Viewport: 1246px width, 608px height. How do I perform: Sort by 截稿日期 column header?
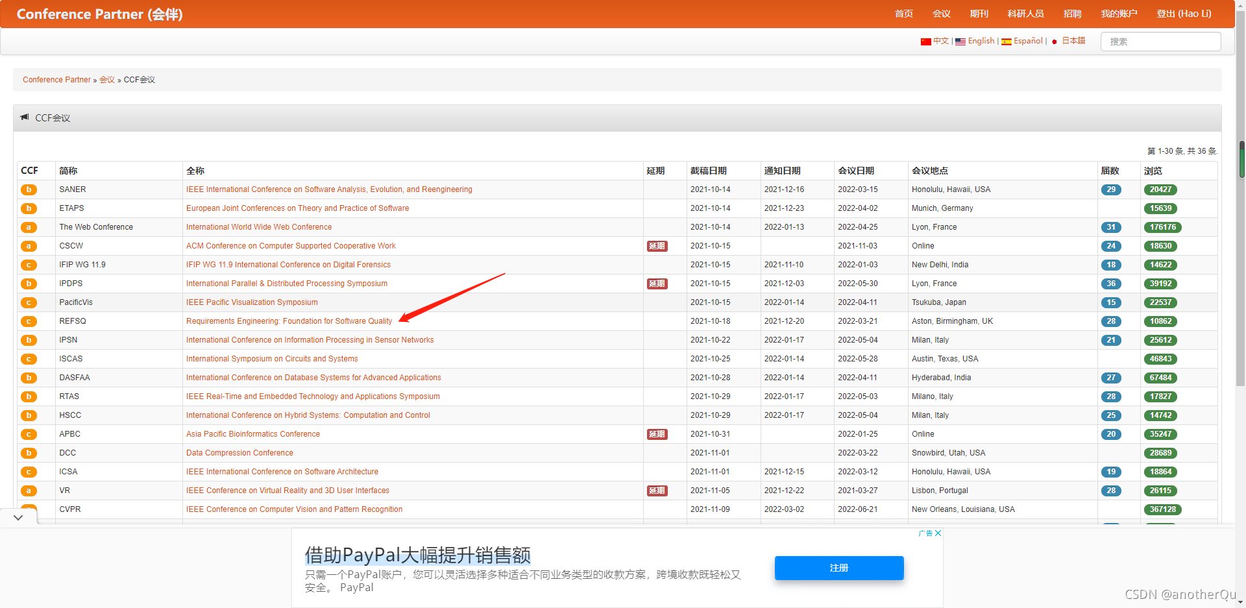[x=708, y=171]
